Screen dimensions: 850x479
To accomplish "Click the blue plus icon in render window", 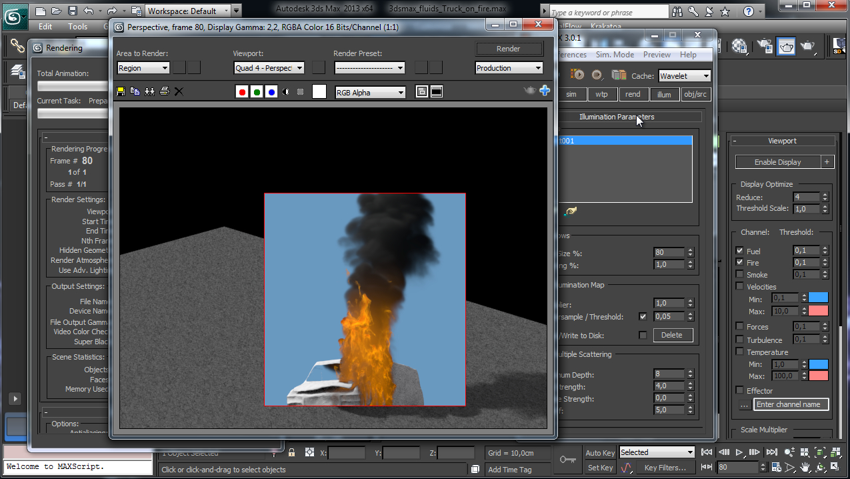I will [545, 91].
